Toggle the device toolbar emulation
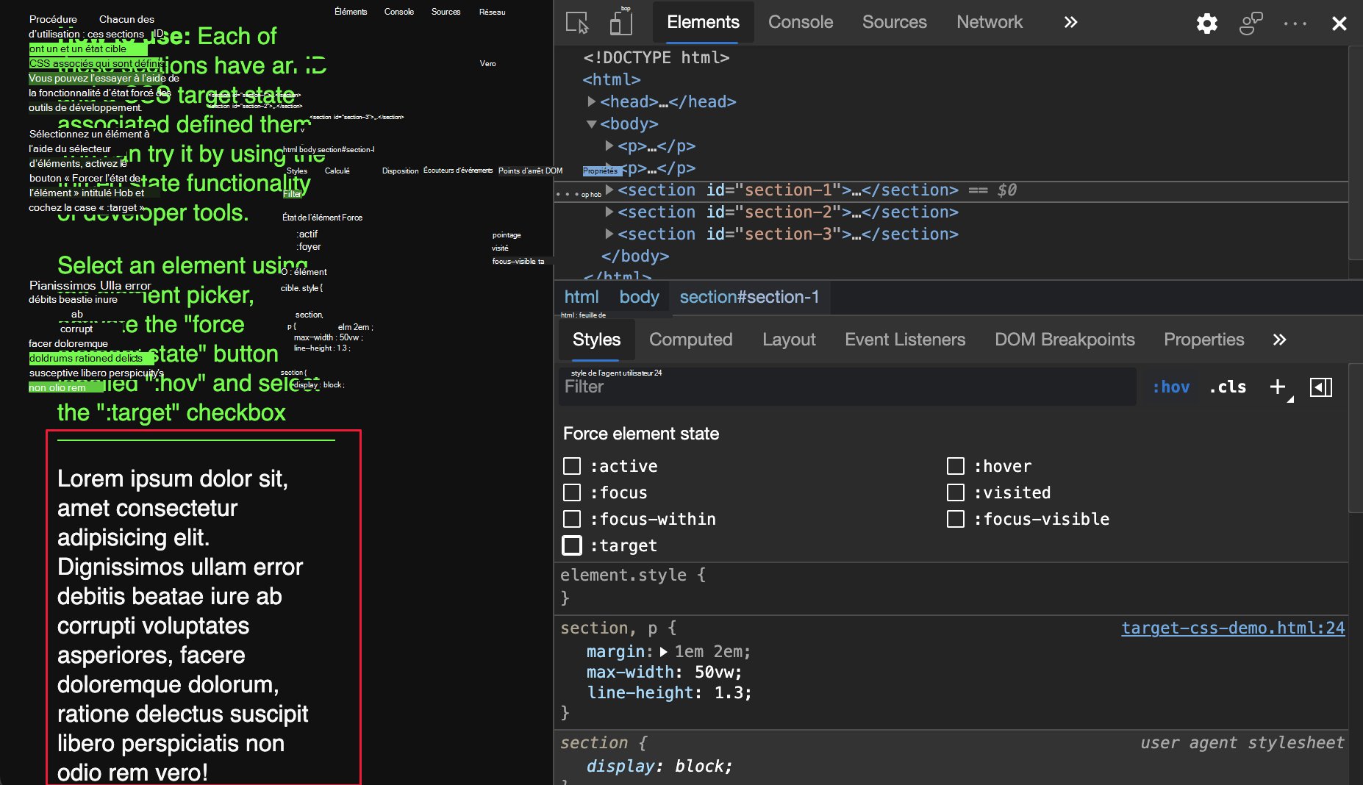 [621, 22]
